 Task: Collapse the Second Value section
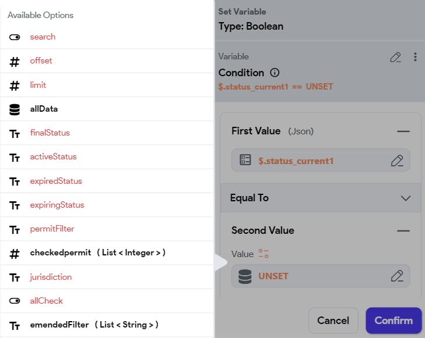coord(403,230)
